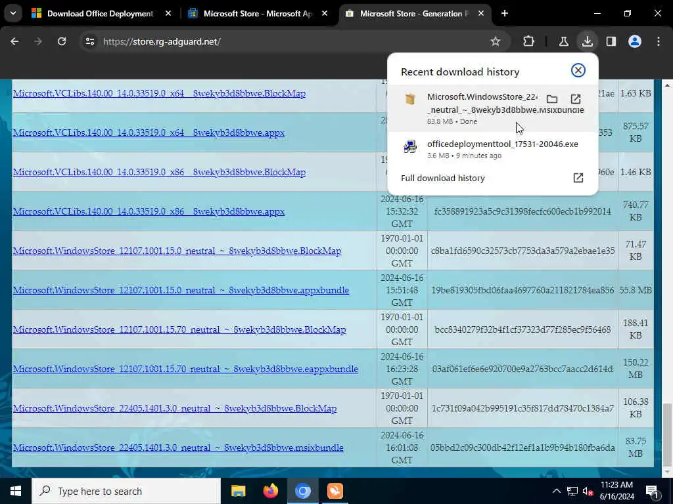View site information icon in address bar
Viewport: 673px width, 504px height.
point(89,41)
